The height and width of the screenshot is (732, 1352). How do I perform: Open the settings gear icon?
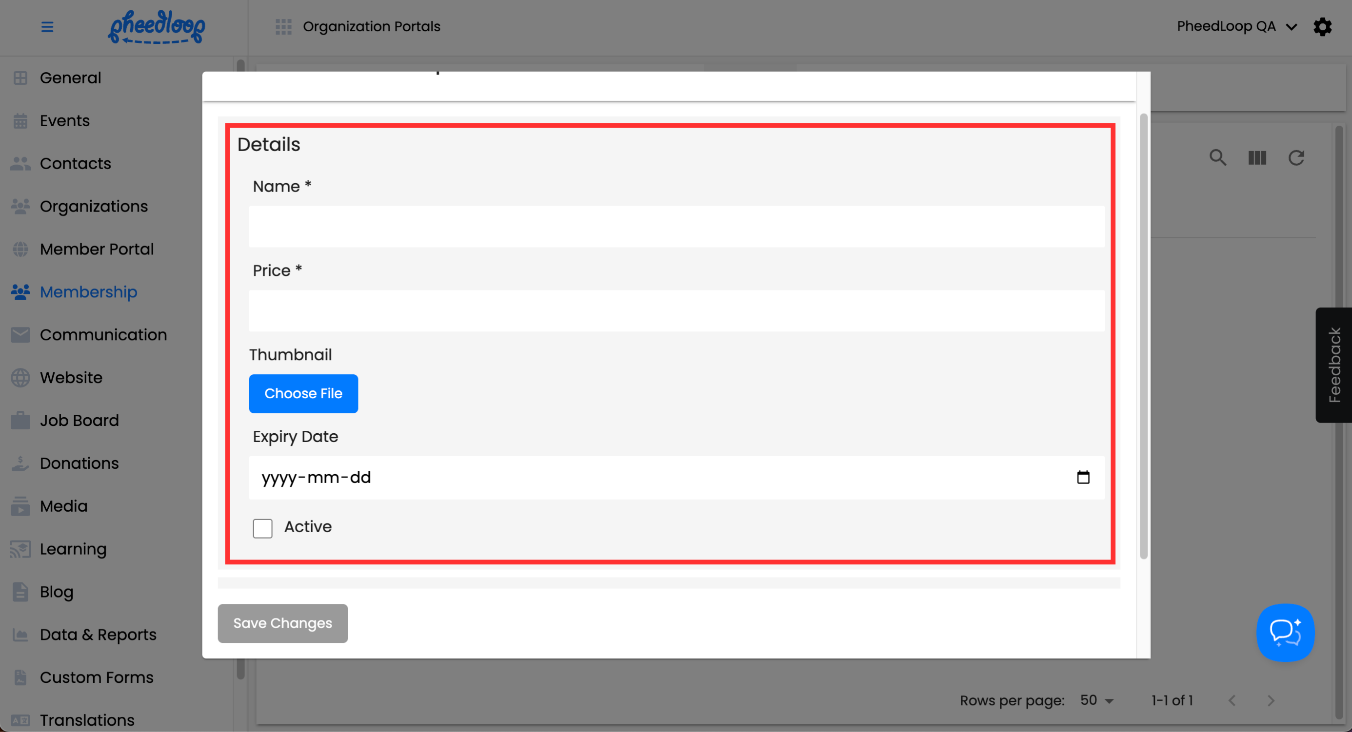click(x=1322, y=27)
